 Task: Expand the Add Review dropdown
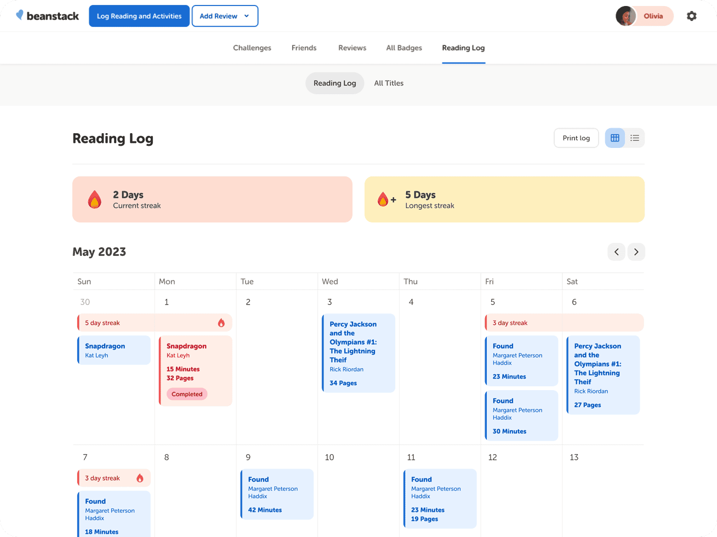click(225, 16)
